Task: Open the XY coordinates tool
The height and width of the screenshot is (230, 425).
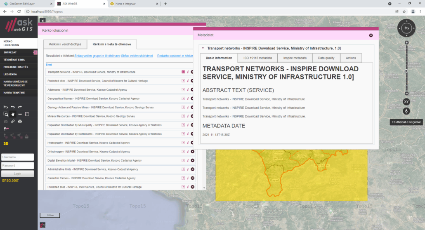Action: tap(406, 101)
